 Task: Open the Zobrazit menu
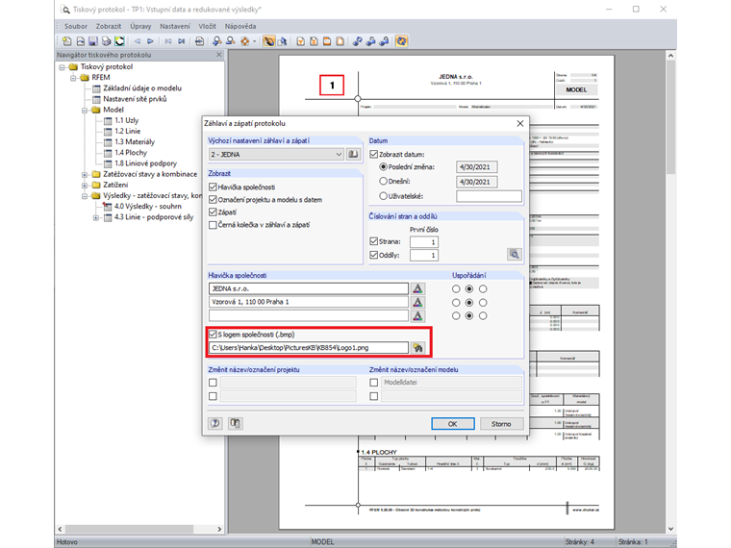click(108, 26)
